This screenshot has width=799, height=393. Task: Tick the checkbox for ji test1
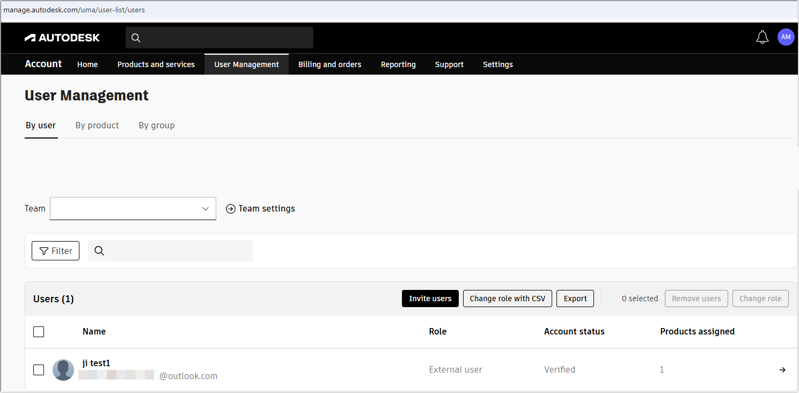39,370
